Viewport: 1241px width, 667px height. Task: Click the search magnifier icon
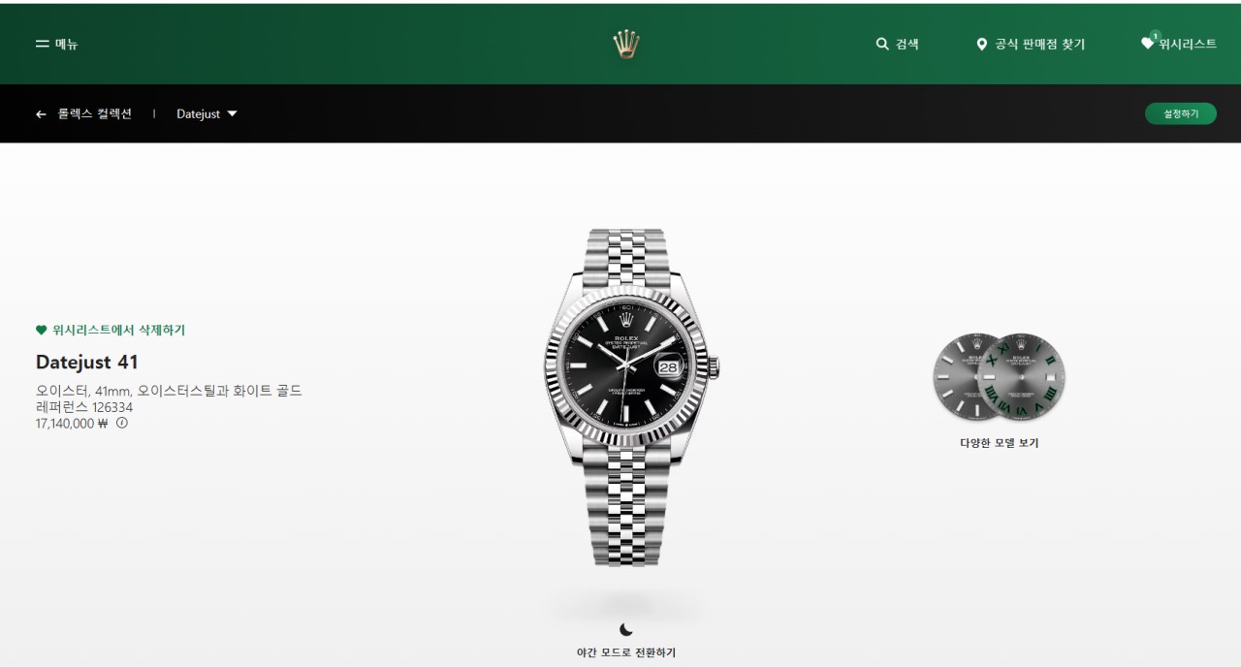[x=882, y=44]
